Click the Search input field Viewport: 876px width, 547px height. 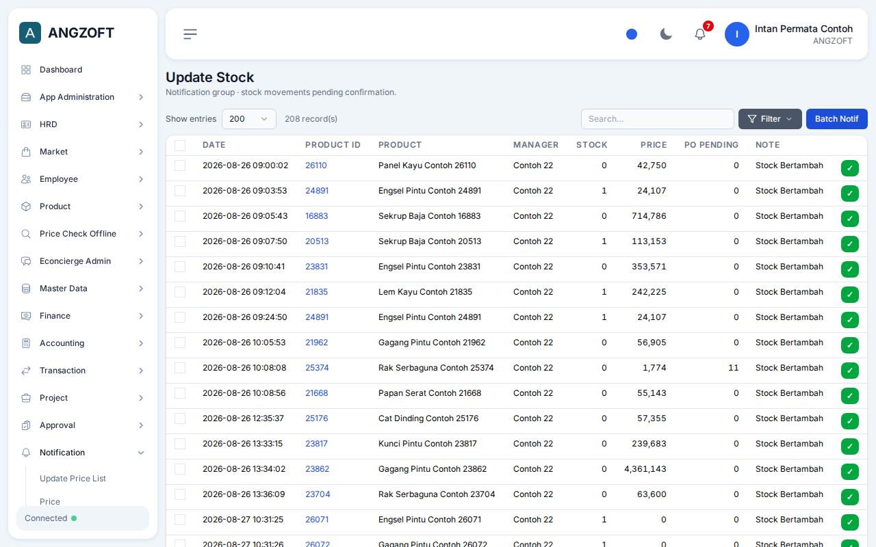tap(658, 119)
